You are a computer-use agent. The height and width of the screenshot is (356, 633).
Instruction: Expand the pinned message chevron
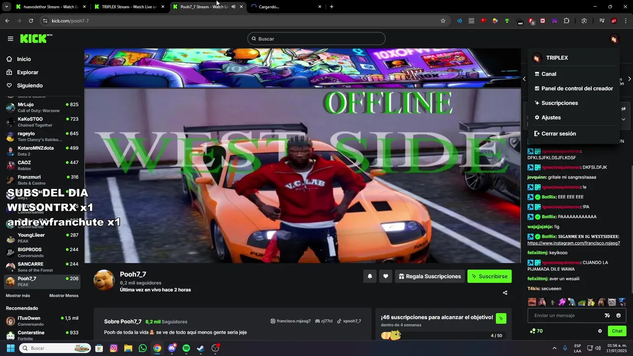point(623,119)
